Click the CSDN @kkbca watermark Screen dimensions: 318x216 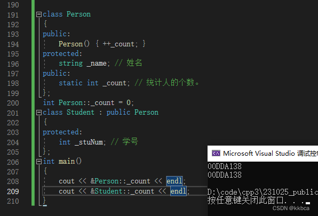pos(291,208)
